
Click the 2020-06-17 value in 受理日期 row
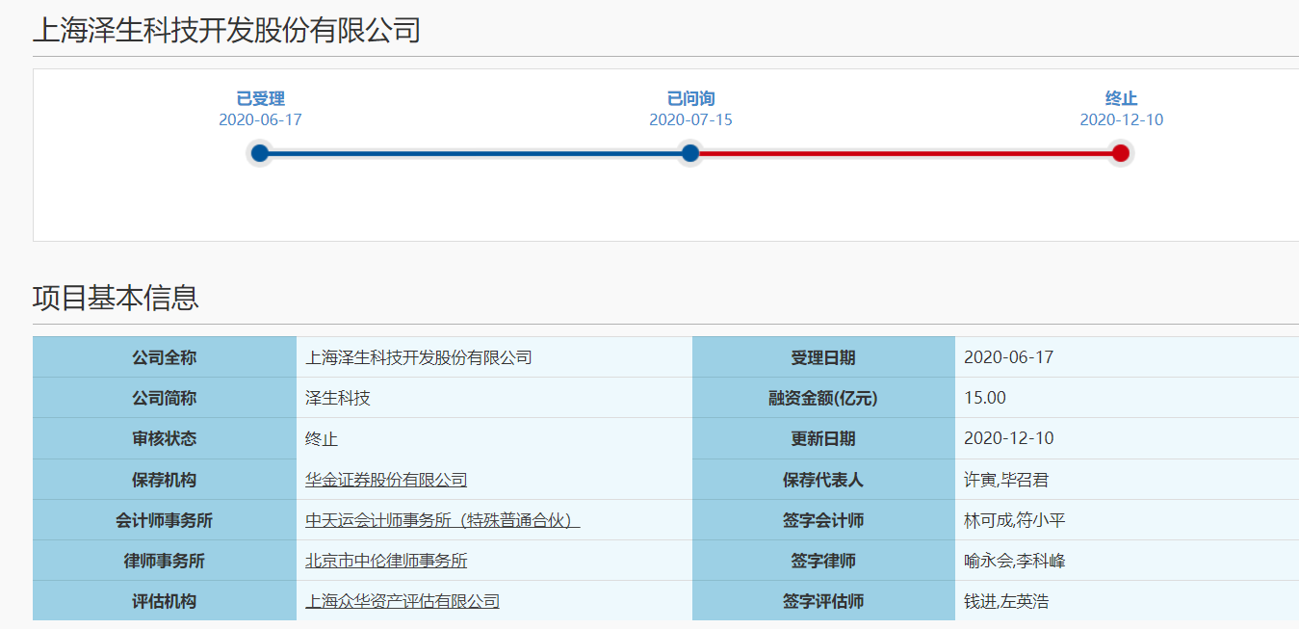tap(1009, 357)
